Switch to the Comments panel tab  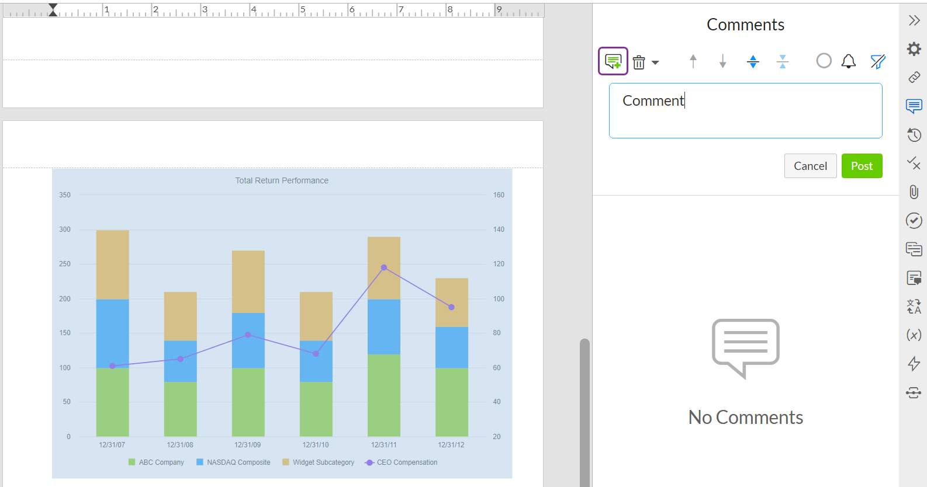point(914,106)
